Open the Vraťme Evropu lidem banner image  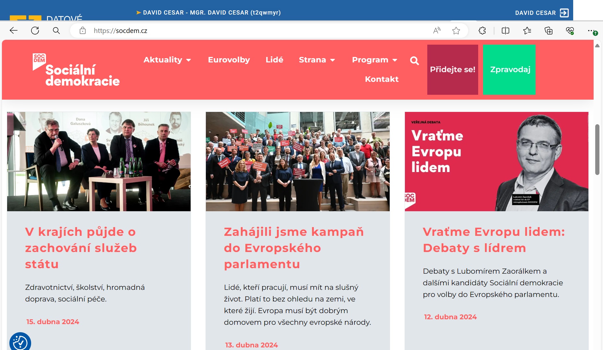point(496,161)
